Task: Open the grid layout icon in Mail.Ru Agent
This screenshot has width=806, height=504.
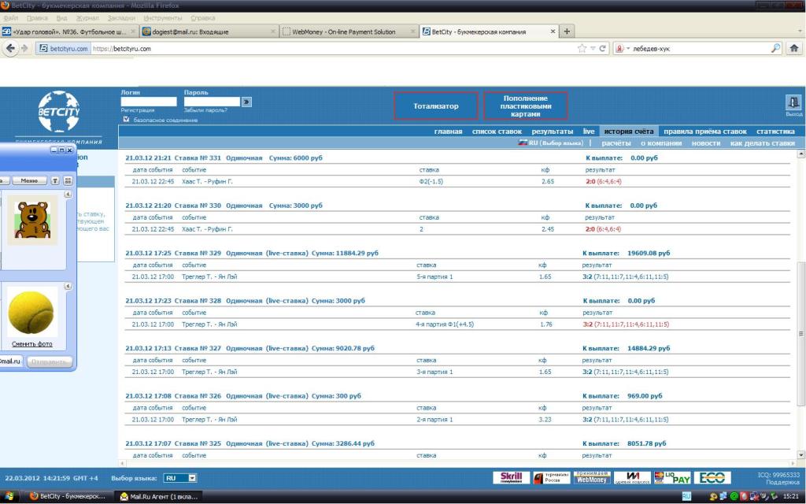Action: point(68,180)
